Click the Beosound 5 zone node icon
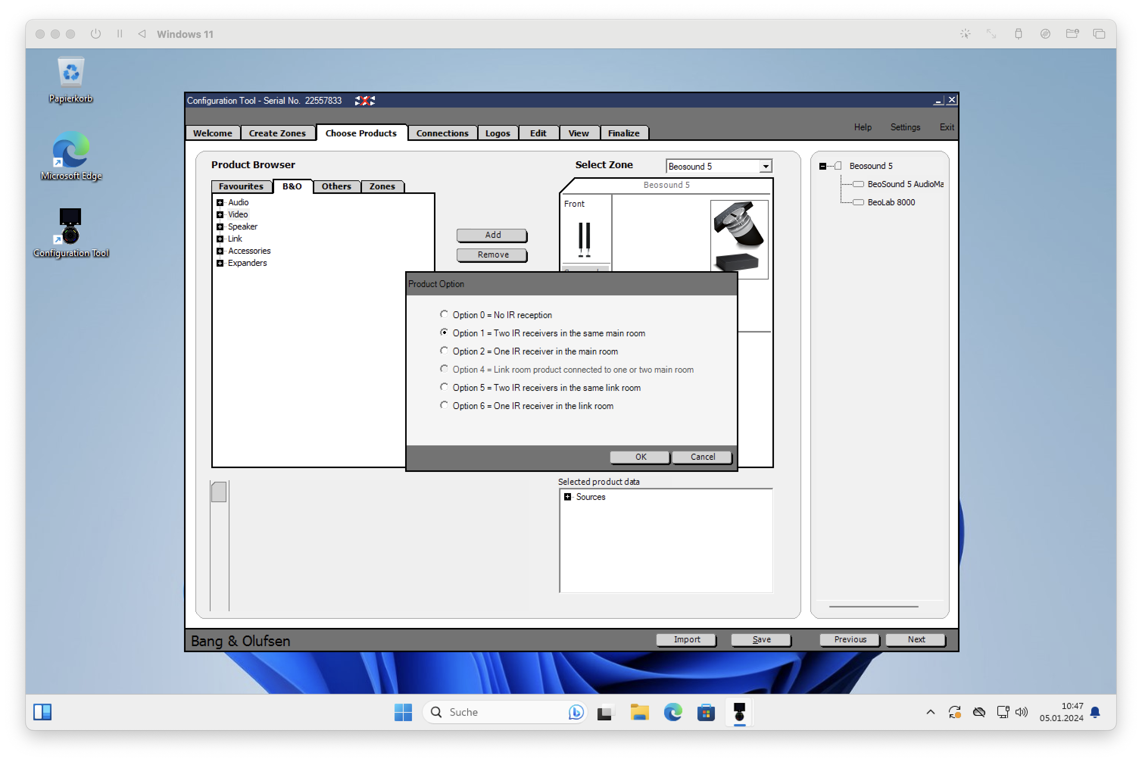The width and height of the screenshot is (1142, 762). click(838, 166)
